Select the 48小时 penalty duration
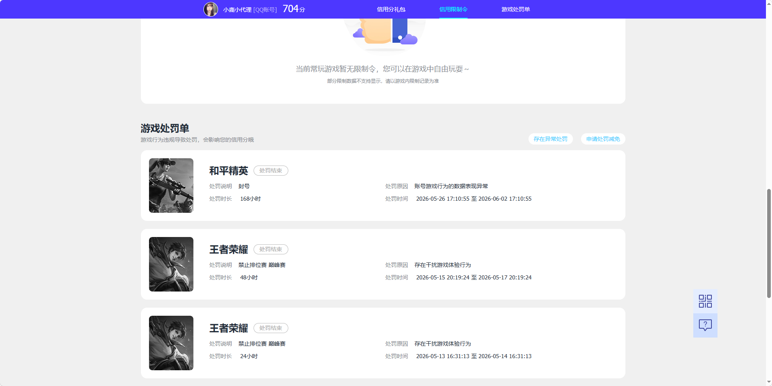772x386 pixels. click(x=249, y=277)
